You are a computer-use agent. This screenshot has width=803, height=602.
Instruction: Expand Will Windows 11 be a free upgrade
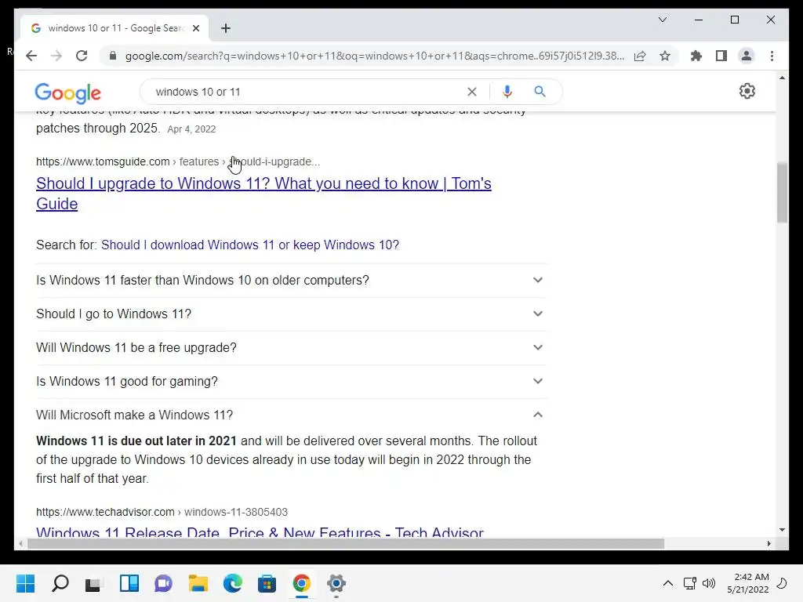[290, 347]
